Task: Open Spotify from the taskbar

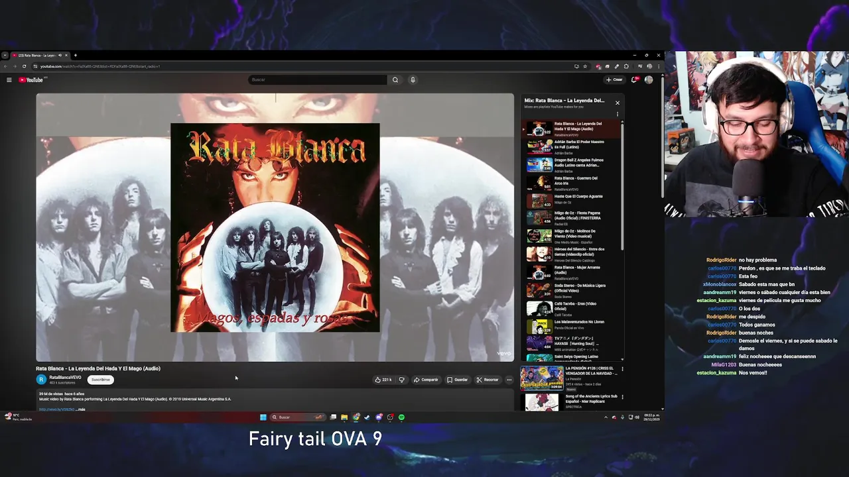Action: pos(401,417)
